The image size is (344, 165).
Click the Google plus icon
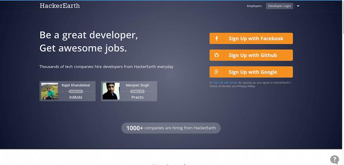coord(217,72)
